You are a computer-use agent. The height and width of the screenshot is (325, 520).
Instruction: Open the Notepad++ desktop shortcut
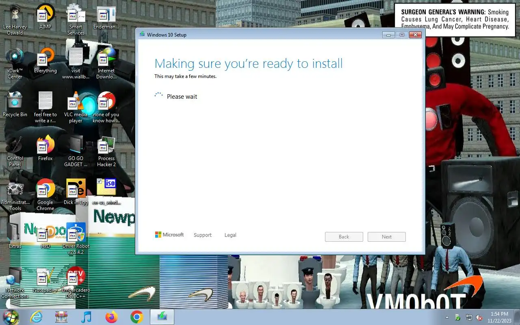click(x=45, y=280)
